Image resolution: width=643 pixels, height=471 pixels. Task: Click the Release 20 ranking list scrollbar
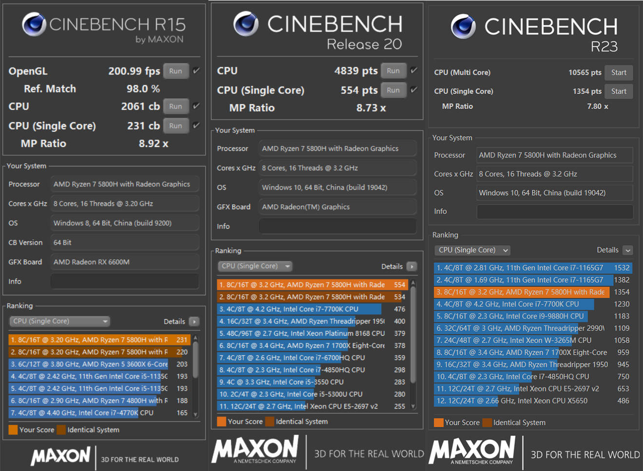[x=414, y=335]
